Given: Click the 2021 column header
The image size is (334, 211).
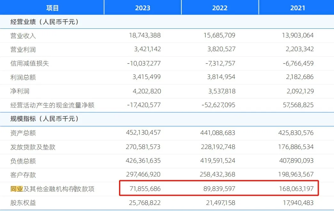Looking at the screenshot, I should click(x=298, y=8).
